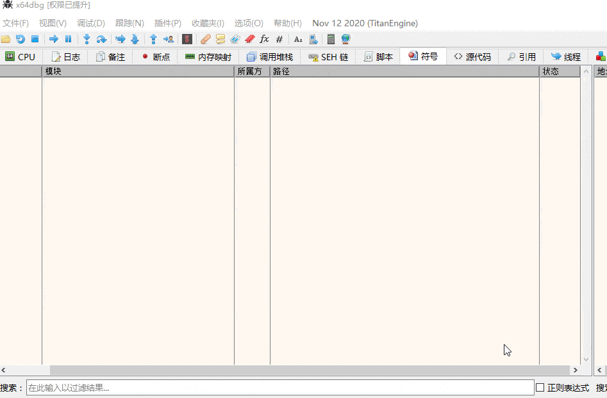Switch to the 源代码 tab
The height and width of the screenshot is (398, 607).
coord(472,57)
